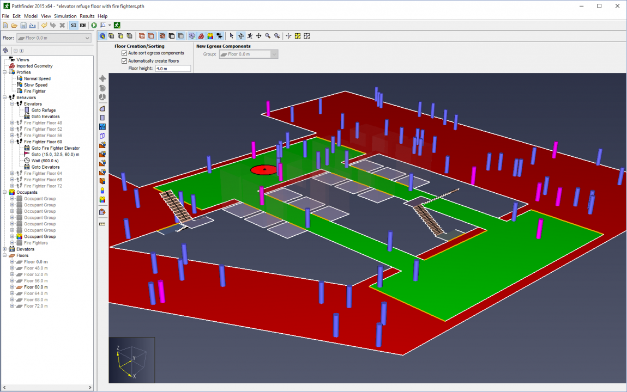The image size is (627, 392).
Task: Open the Floor dropdown in left panel
Action: tap(53, 38)
